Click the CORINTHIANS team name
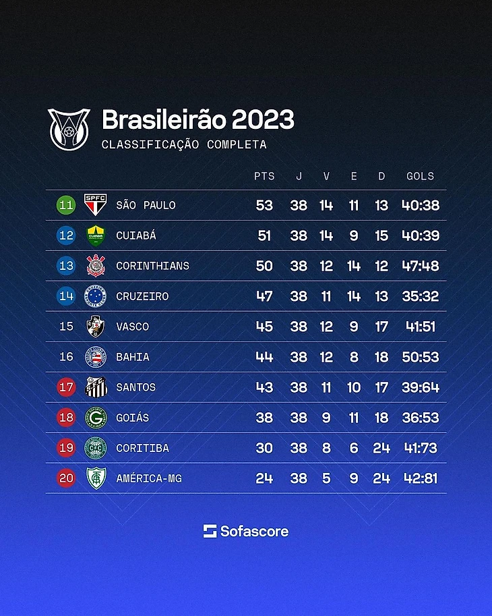 tap(152, 266)
